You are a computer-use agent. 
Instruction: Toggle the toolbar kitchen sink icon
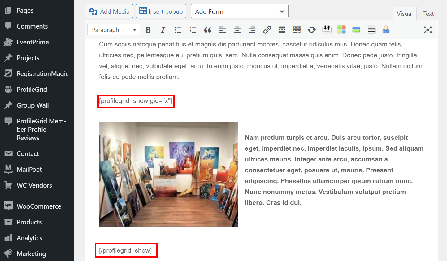[x=297, y=30]
